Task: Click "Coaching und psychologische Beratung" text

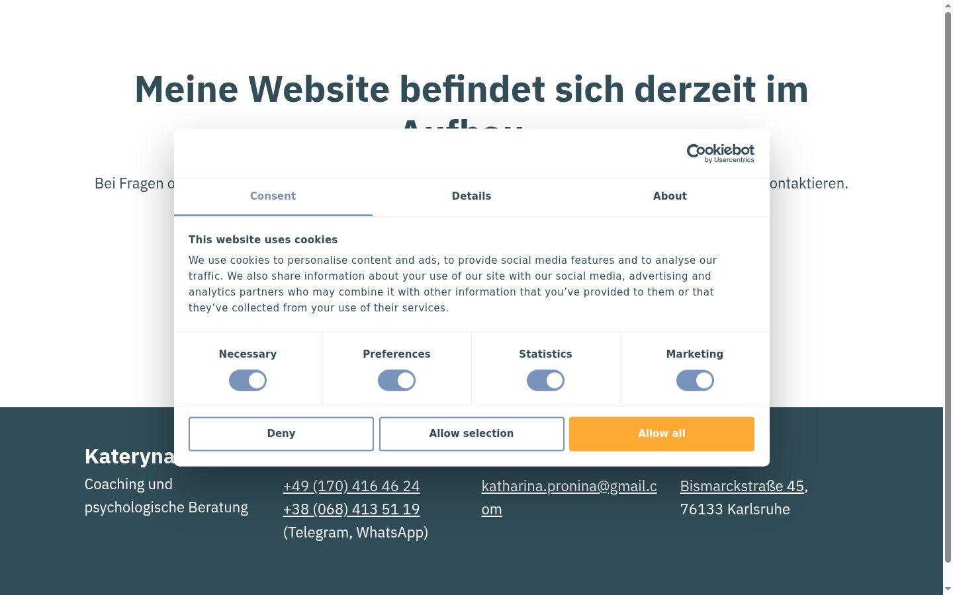Action: (x=166, y=496)
